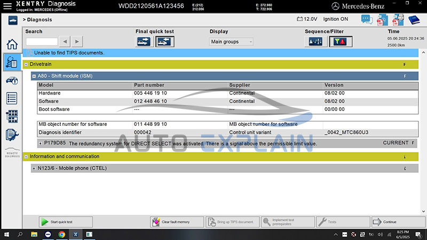This screenshot has height=240, width=427.
Task: Click the volume speaker tray icon
Action: pos(380,235)
